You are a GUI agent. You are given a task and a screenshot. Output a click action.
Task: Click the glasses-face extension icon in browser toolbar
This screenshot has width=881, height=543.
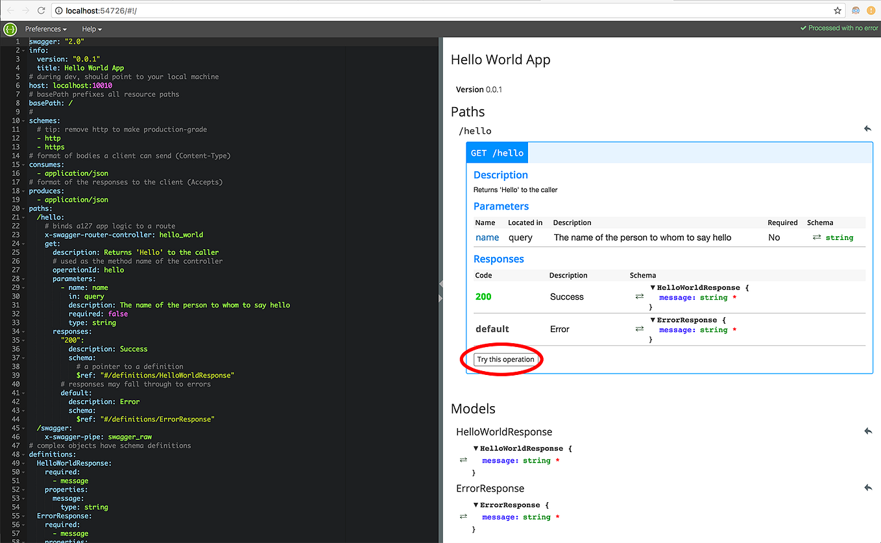click(855, 10)
